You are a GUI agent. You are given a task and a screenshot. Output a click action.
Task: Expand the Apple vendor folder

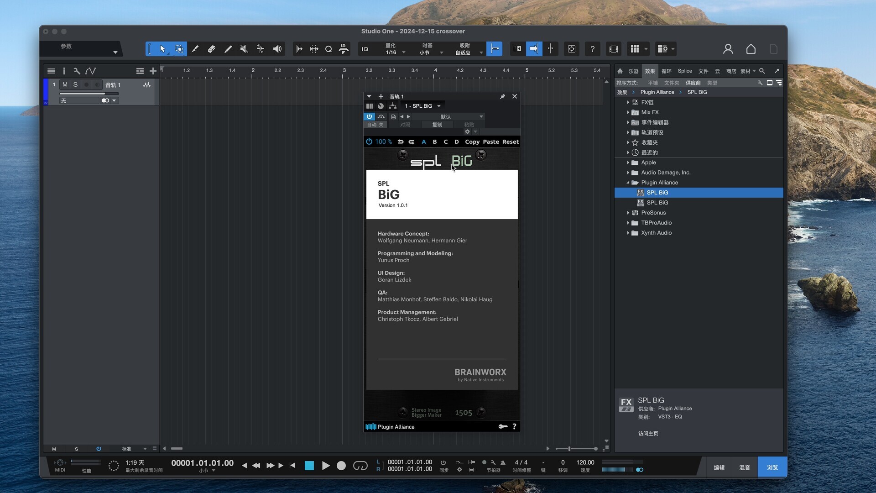click(628, 163)
